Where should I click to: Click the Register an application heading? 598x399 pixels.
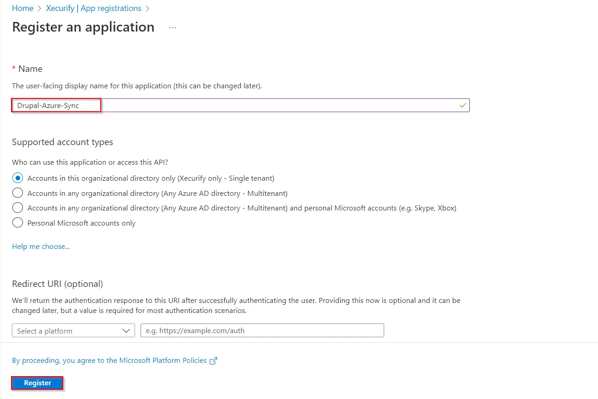coord(83,27)
